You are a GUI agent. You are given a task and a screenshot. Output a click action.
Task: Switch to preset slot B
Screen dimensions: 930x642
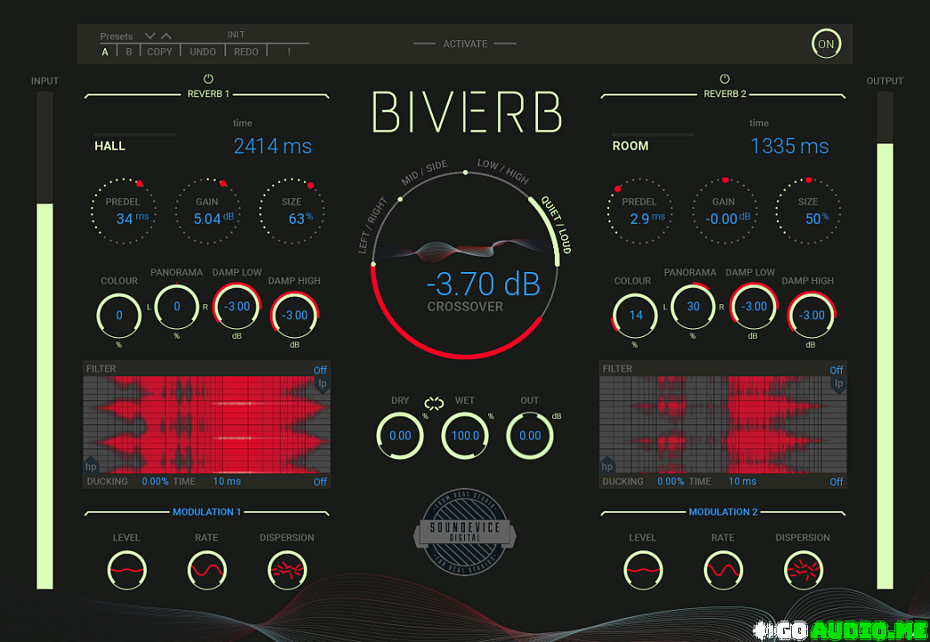point(128,53)
